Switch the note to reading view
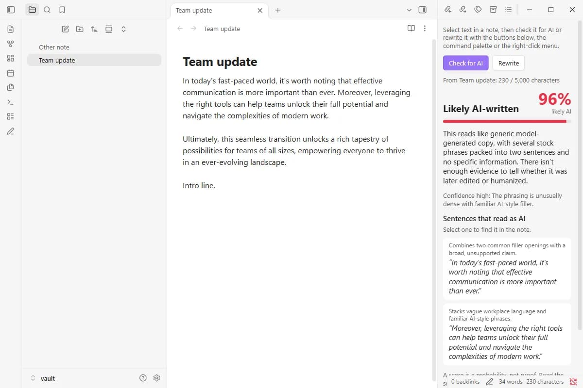This screenshot has height=388, width=583. 411,29
